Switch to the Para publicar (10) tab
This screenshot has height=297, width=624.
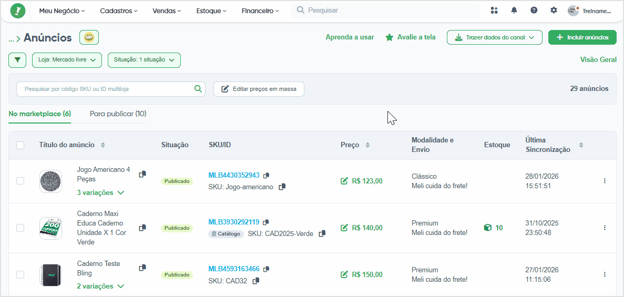[x=118, y=114]
